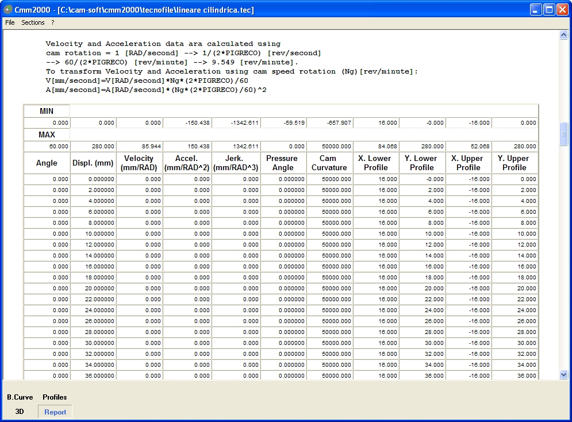Image resolution: width=572 pixels, height=422 pixels.
Task: Click the min jerk value -1342.611
Action: click(x=236, y=123)
